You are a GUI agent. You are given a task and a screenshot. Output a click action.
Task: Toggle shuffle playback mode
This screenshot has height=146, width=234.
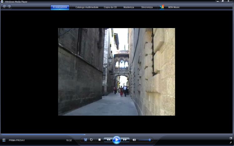(x=85, y=140)
